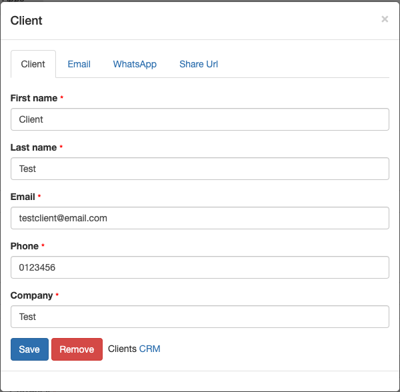400x392 pixels.
Task: Click into the Last name text field
Action: [x=200, y=169]
